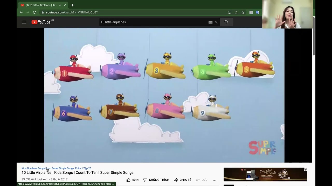Image resolution: width=332 pixels, height=186 pixels.
Task: Go to the YouTube home logo
Action: pyautogui.click(x=41, y=22)
